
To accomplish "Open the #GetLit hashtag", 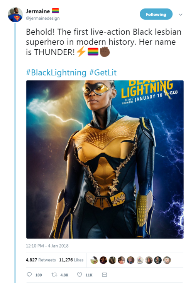I will pyautogui.click(x=103, y=72).
